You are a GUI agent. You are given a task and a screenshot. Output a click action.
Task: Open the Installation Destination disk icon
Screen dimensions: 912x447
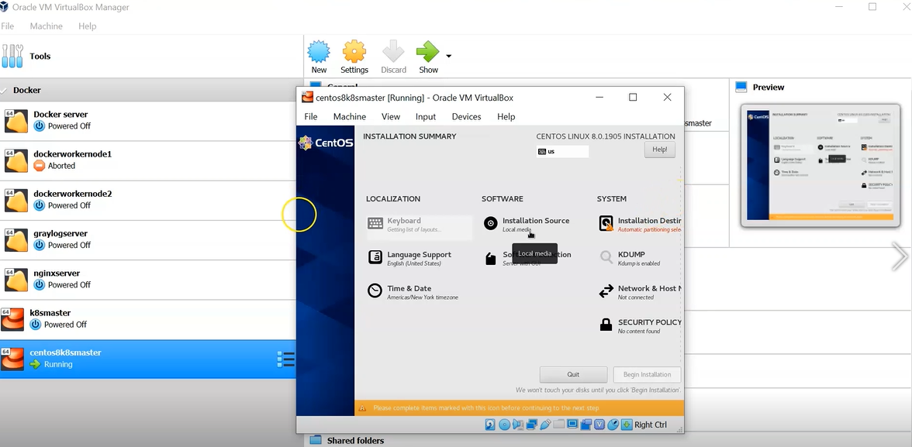pyautogui.click(x=606, y=224)
